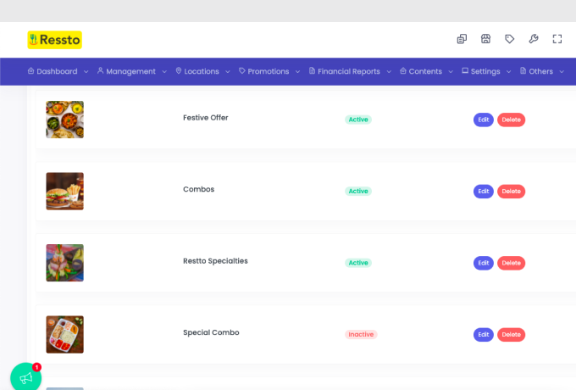The width and height of the screenshot is (576, 390).
Task: Click the Dashboard home icon
Action: [x=30, y=70]
